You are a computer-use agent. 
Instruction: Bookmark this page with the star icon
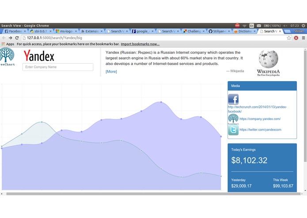tap(289, 38)
